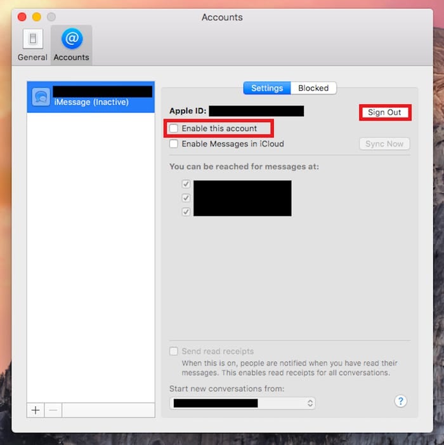Click the iMessage chat bubble icon
The image size is (444, 445).
41,97
